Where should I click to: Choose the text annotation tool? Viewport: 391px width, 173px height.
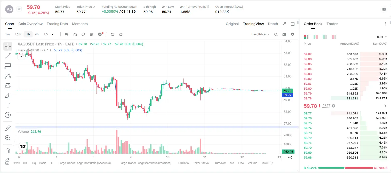tap(8, 105)
